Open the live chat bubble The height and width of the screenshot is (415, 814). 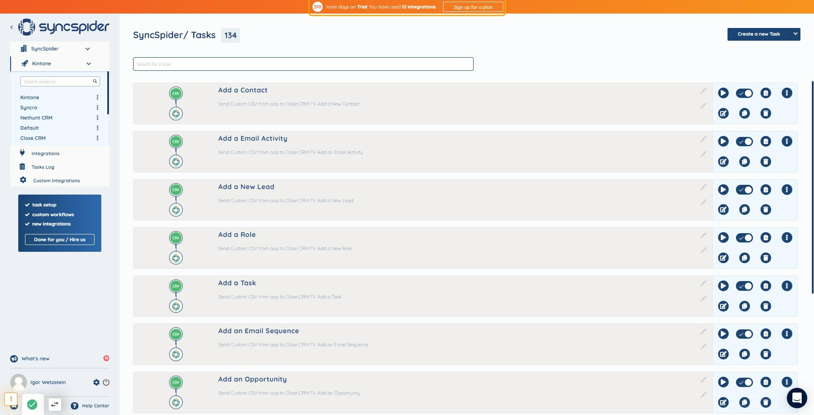797,398
